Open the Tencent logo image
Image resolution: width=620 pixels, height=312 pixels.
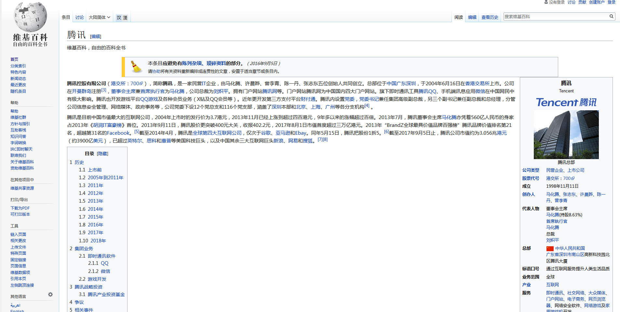point(566,102)
